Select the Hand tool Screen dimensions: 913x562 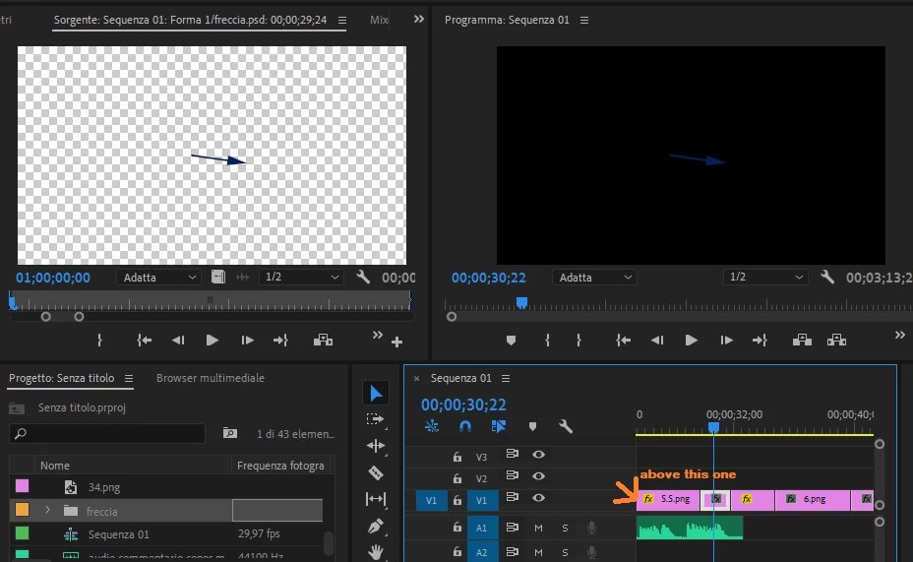coord(376,551)
